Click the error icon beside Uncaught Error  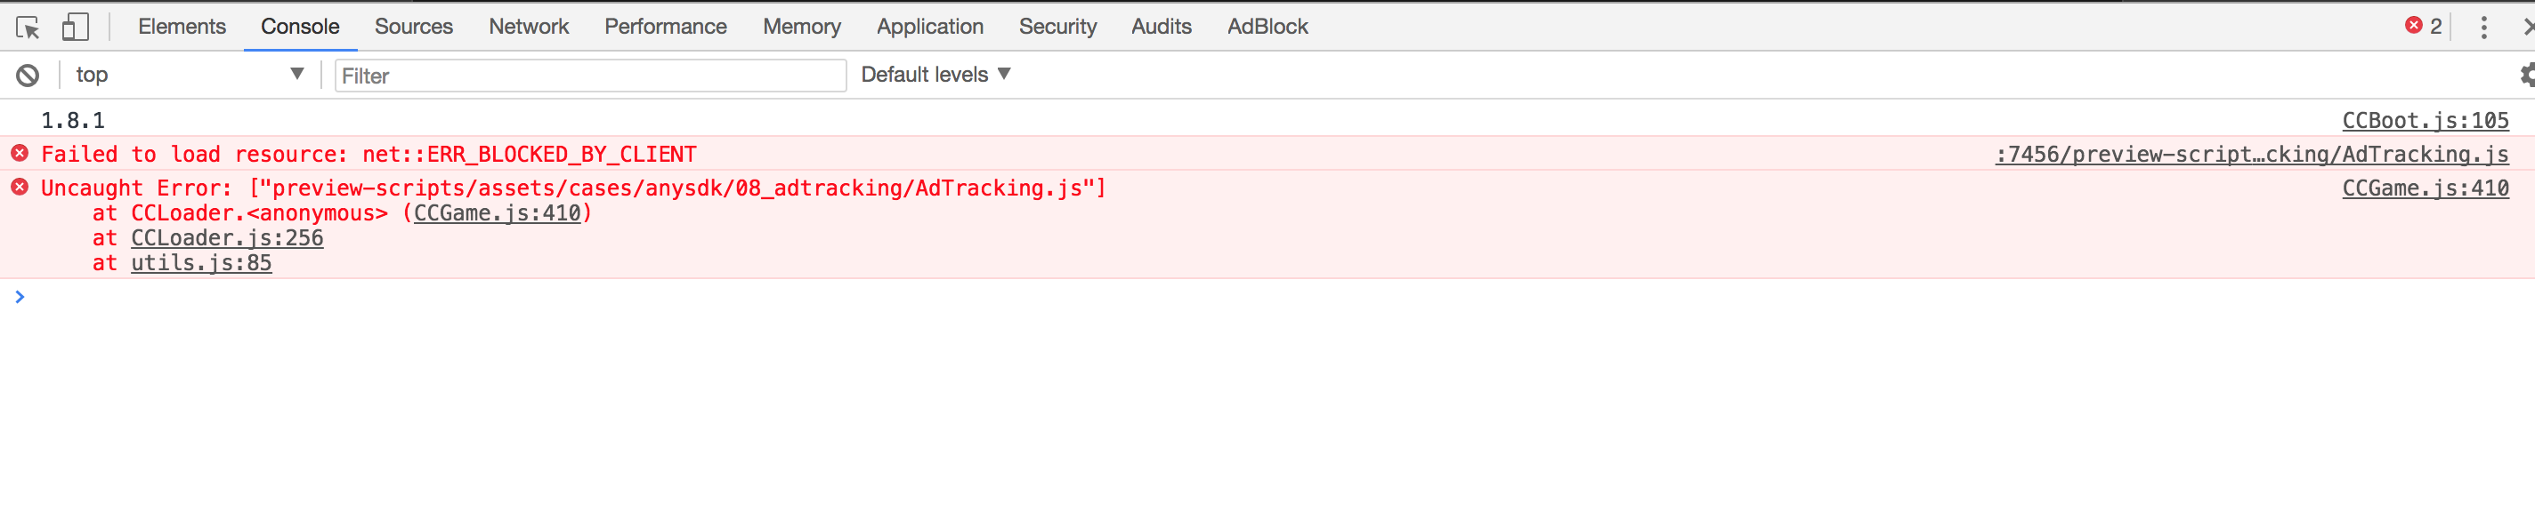click(20, 187)
